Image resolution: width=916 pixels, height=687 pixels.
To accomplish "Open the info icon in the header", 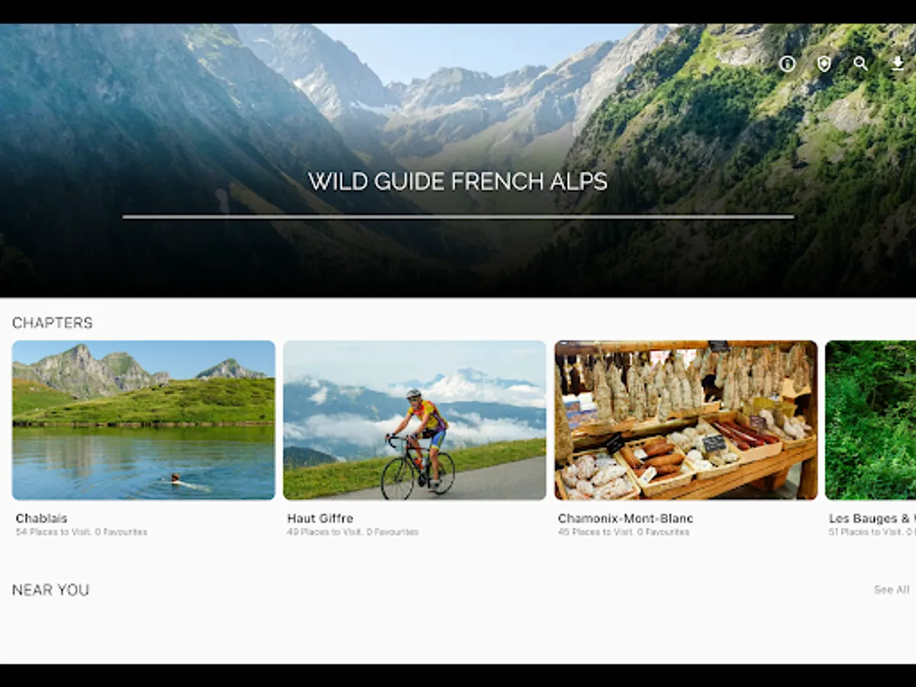I will tap(787, 64).
